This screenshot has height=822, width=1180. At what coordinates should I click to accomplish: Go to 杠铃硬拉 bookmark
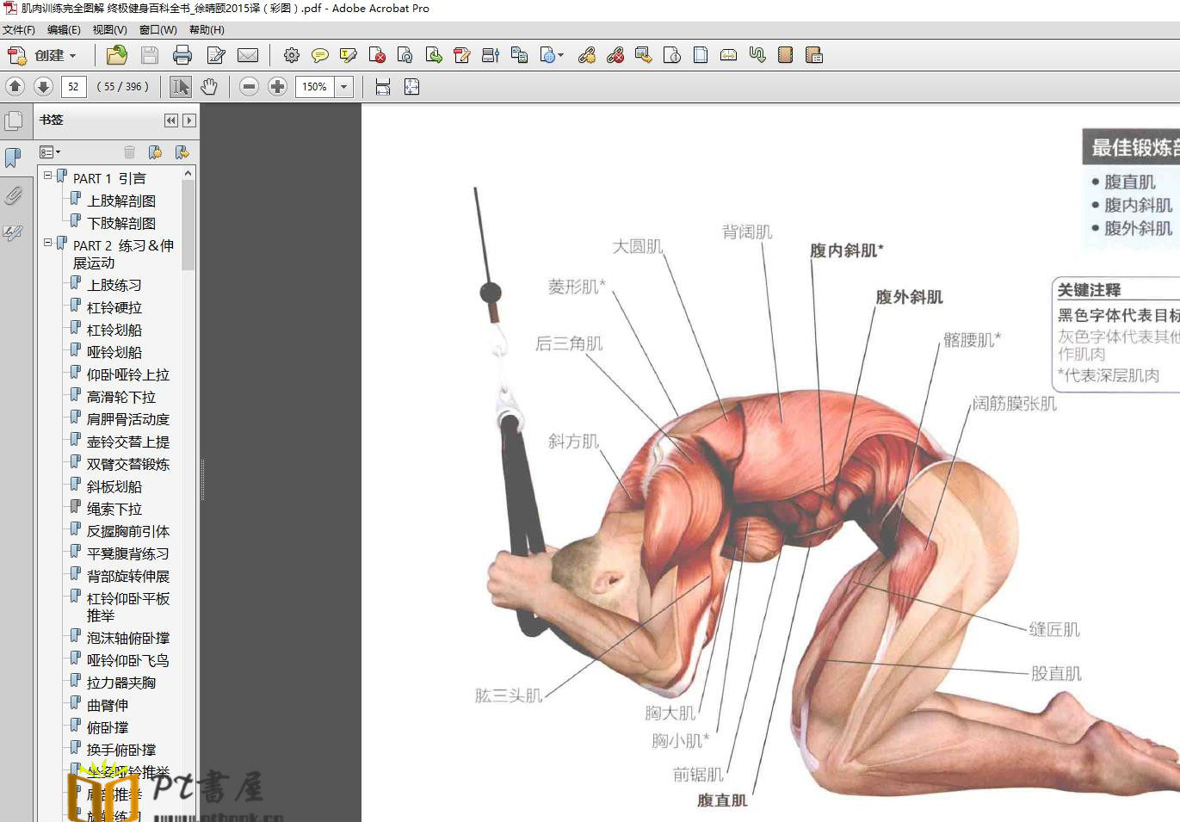coord(114,307)
